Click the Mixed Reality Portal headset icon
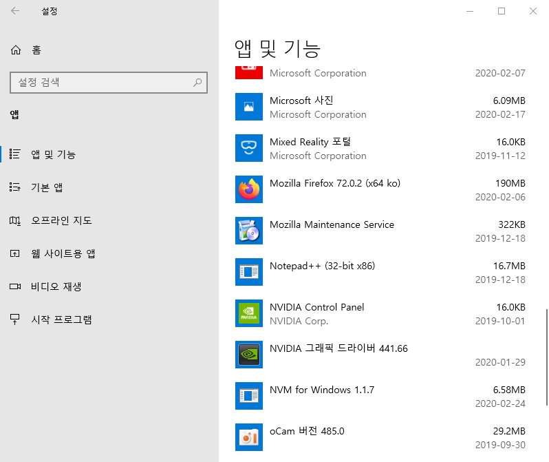Image resolution: width=549 pixels, height=462 pixels. coord(248,148)
